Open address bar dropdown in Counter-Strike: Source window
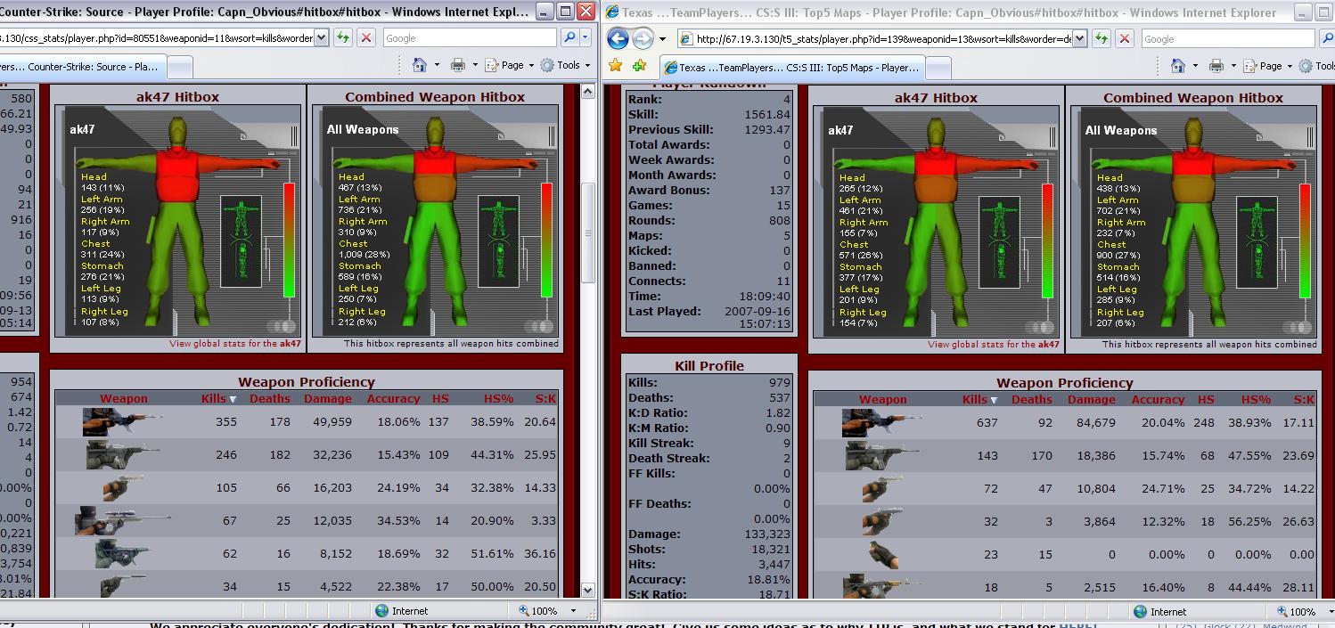The image size is (1335, 628). click(x=321, y=37)
